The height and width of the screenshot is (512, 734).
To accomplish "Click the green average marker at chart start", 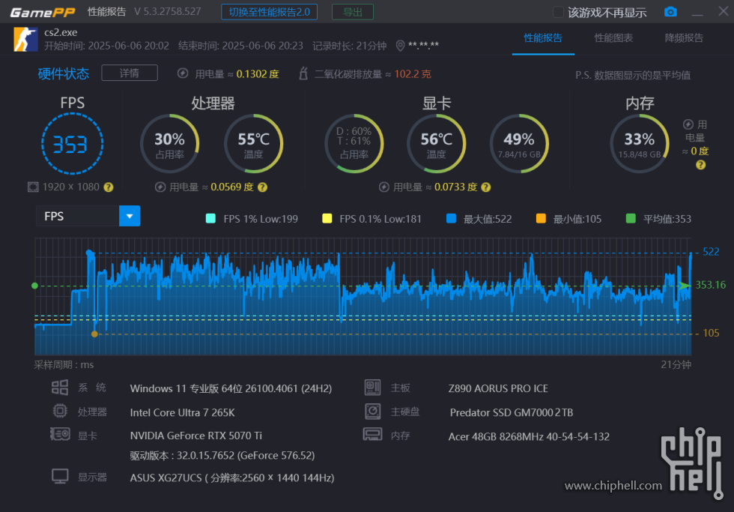I will pos(34,286).
